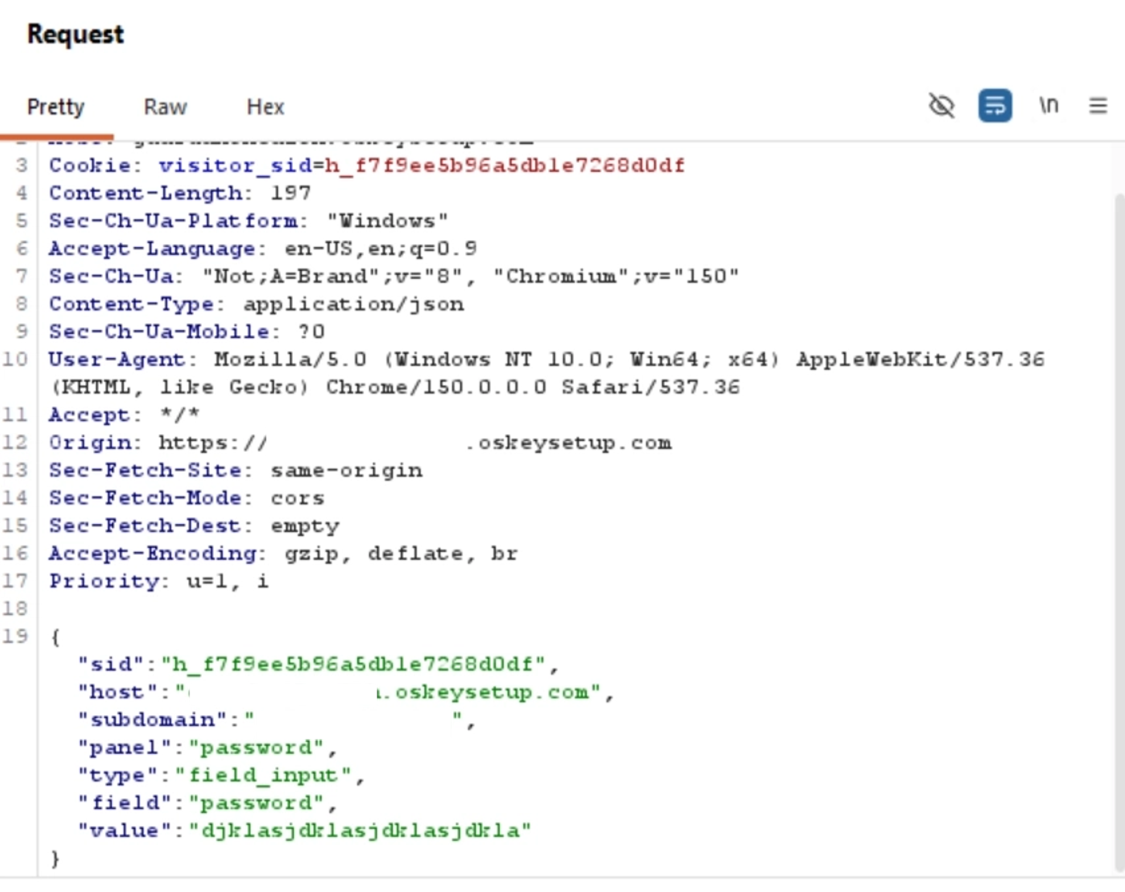Switch to the Raw tab

pos(165,107)
